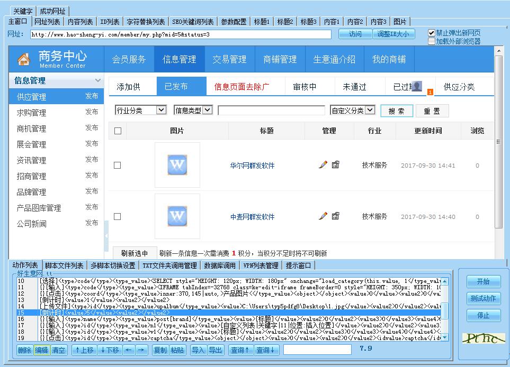Click the 测试动作 button
The width and height of the screenshot is (510, 367).
pyautogui.click(x=484, y=298)
